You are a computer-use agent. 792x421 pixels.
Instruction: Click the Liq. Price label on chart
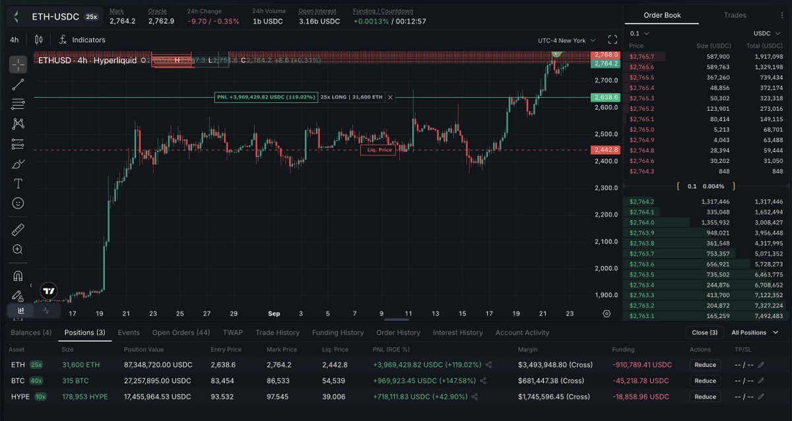tap(377, 150)
